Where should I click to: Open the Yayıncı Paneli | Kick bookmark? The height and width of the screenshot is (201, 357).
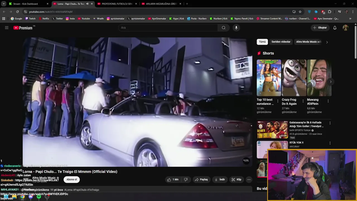tap(242, 19)
